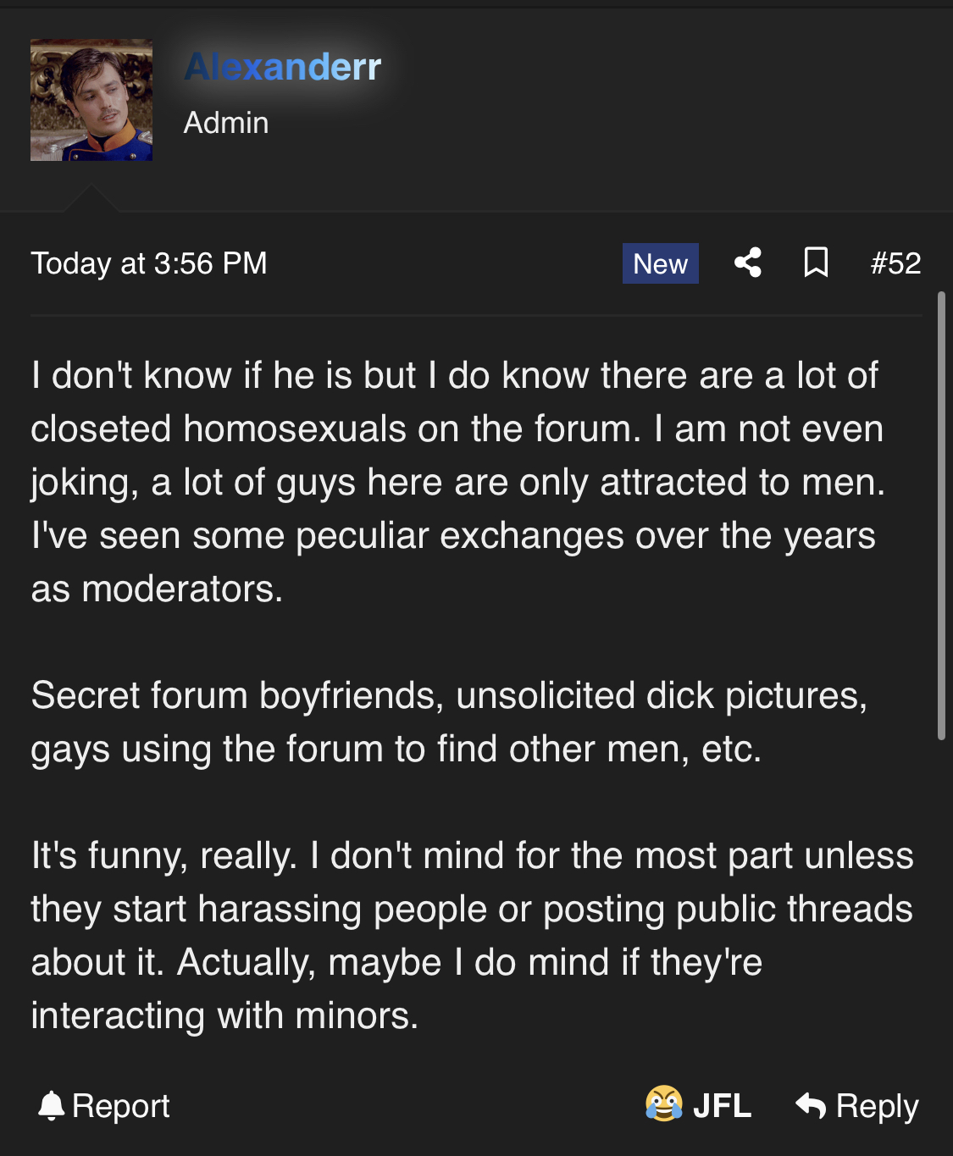953x1156 pixels.
Task: Click the laughing-crying emoji reaction icon
Action: point(664,1103)
